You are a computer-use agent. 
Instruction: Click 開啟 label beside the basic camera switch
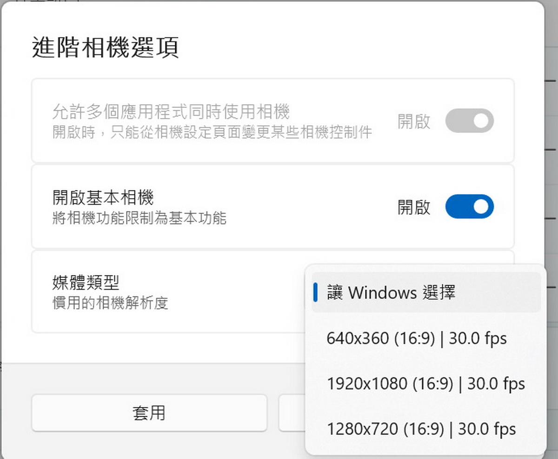click(x=414, y=207)
